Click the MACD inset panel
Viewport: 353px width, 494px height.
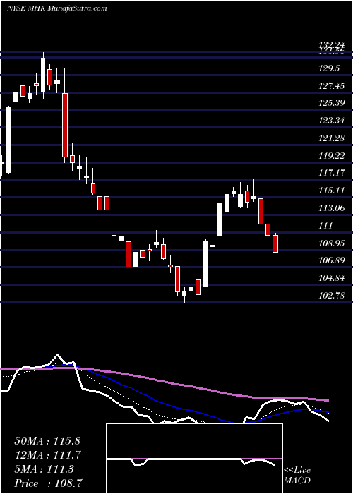coord(194,459)
